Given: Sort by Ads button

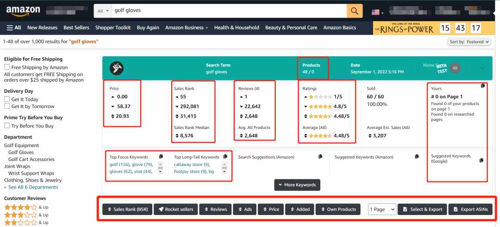Looking at the screenshot, I should click(x=244, y=209).
